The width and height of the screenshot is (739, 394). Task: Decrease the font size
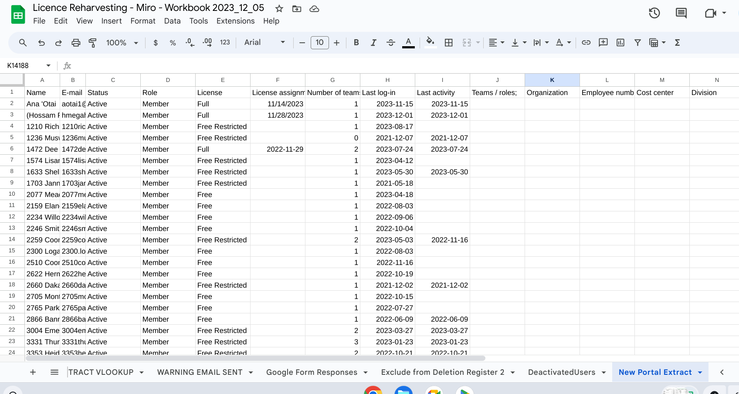pyautogui.click(x=302, y=43)
